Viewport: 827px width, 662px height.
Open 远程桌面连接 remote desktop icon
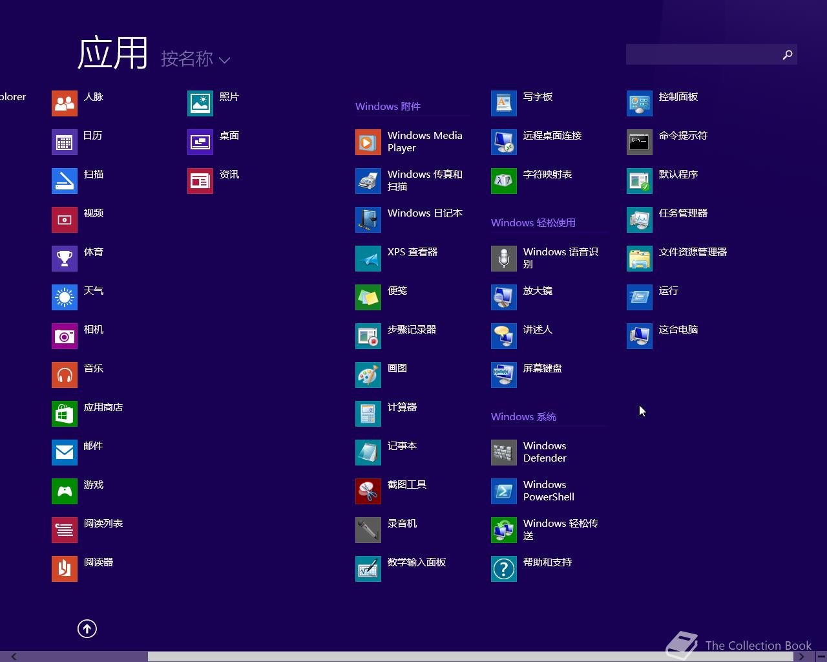[504, 142]
